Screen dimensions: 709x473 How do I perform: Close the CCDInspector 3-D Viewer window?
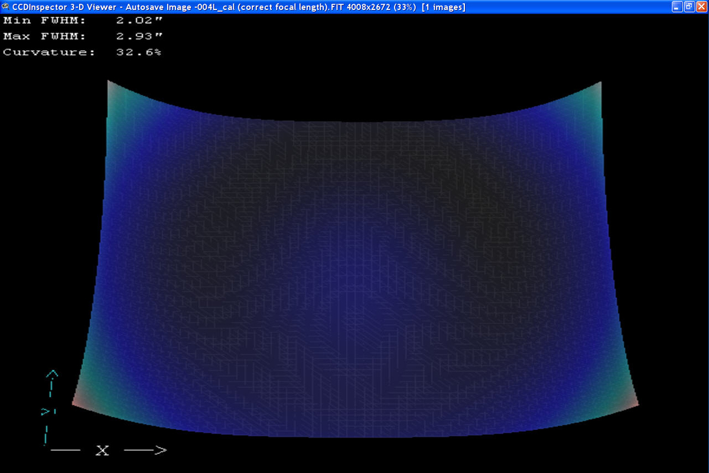coord(701,7)
